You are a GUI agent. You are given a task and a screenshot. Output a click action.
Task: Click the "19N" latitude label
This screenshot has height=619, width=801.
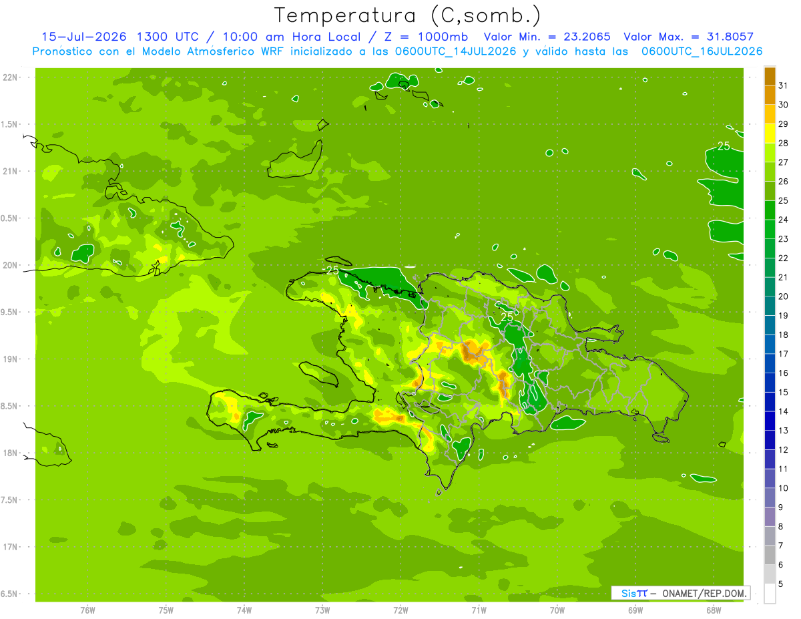pyautogui.click(x=11, y=359)
